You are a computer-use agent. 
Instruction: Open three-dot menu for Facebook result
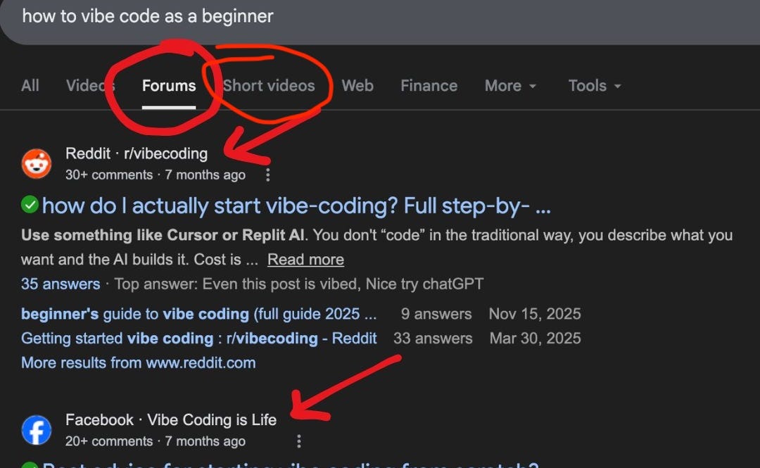[298, 441]
